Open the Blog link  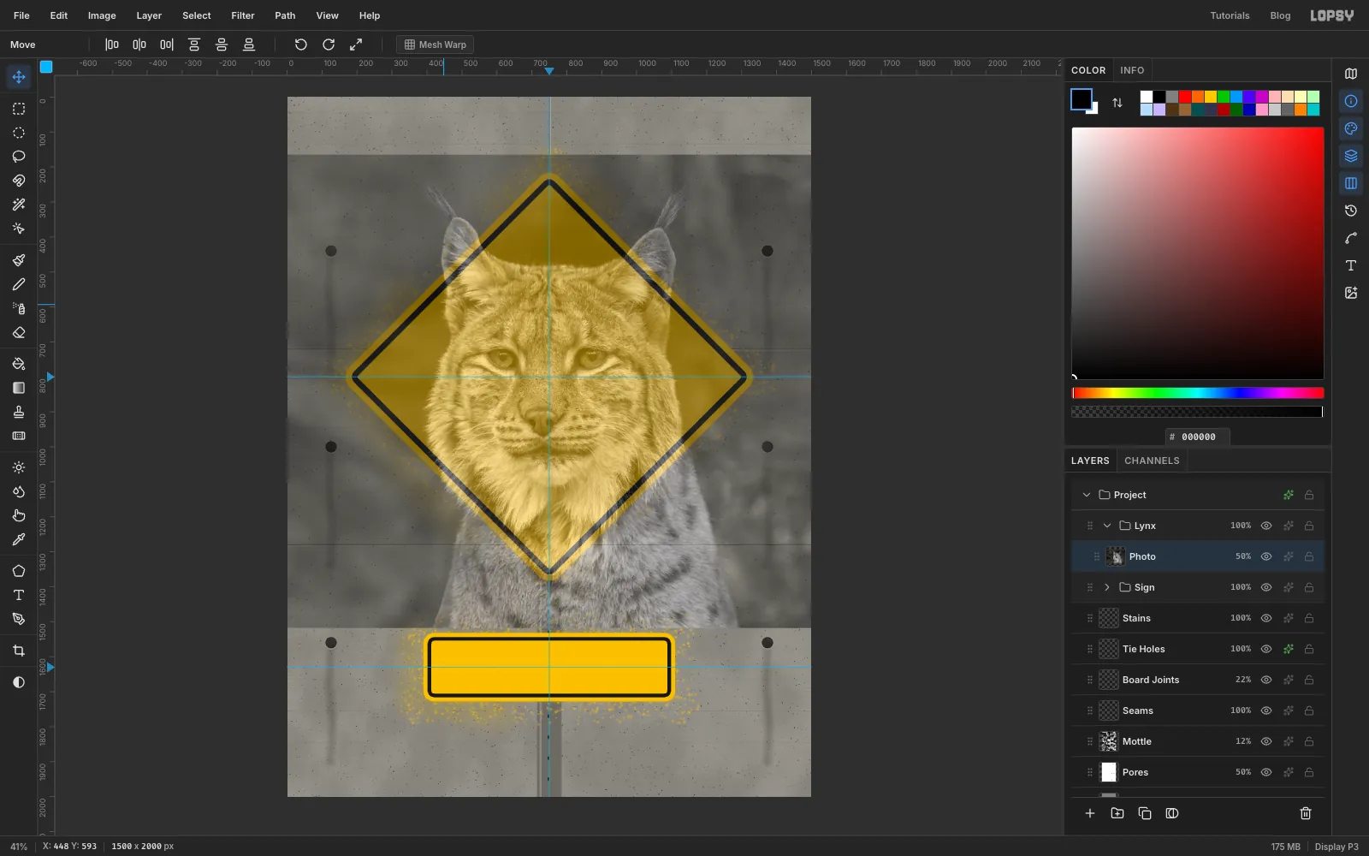pyautogui.click(x=1280, y=15)
